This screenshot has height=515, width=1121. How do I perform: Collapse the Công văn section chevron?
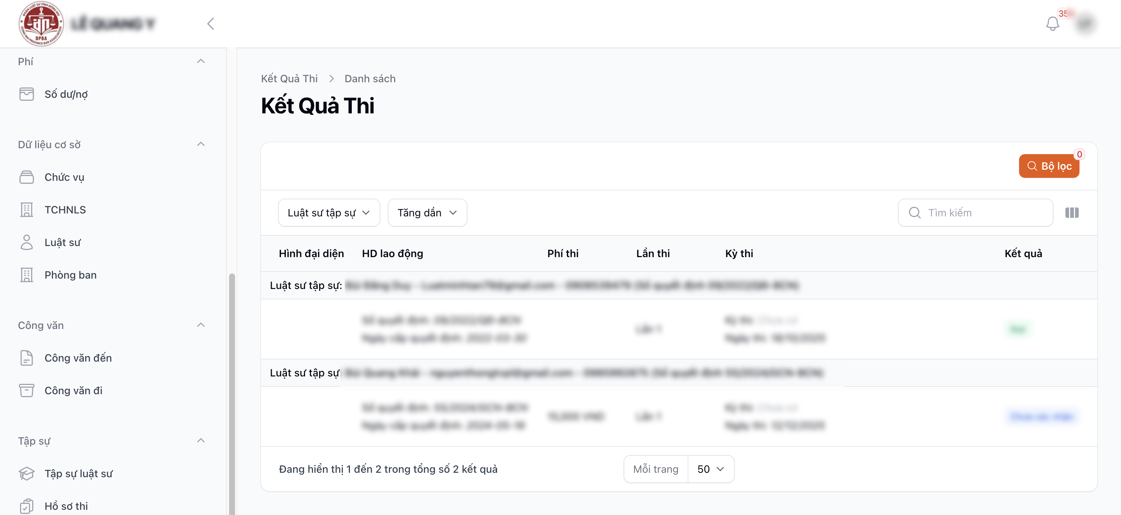pyautogui.click(x=201, y=325)
